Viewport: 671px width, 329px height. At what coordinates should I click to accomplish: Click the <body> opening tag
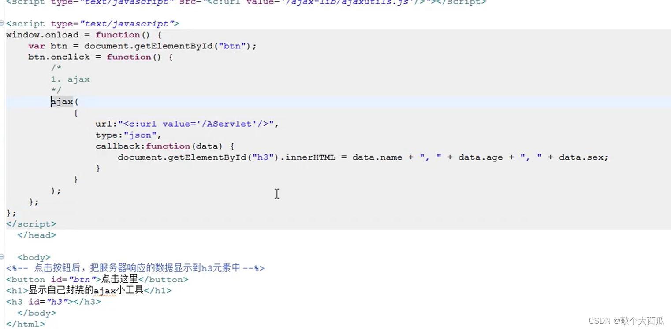pyautogui.click(x=34, y=257)
